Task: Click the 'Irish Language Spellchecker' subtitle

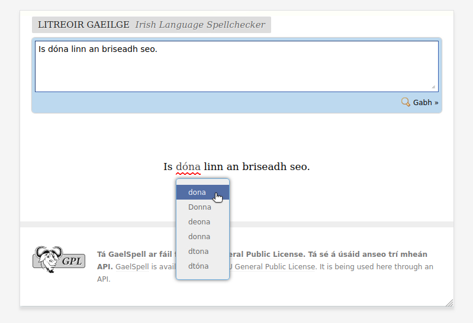Action: (200, 25)
